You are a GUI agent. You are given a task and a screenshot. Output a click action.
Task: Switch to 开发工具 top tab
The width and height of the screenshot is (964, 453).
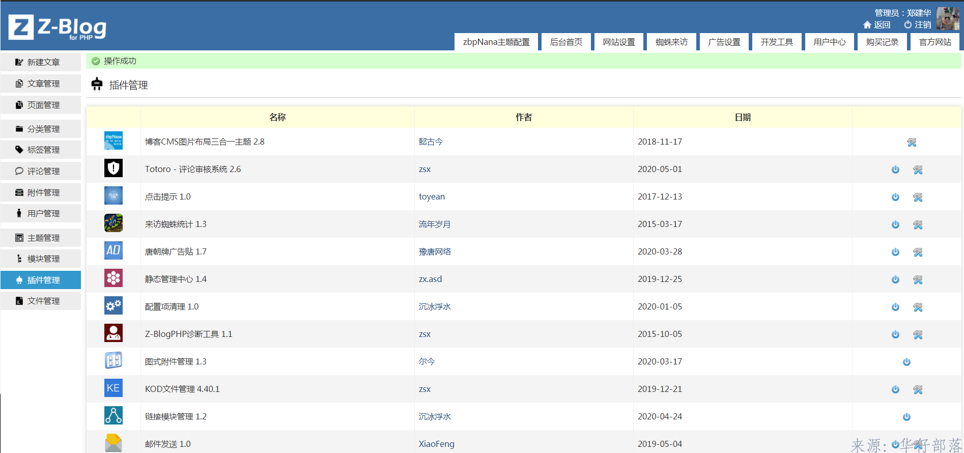777,42
